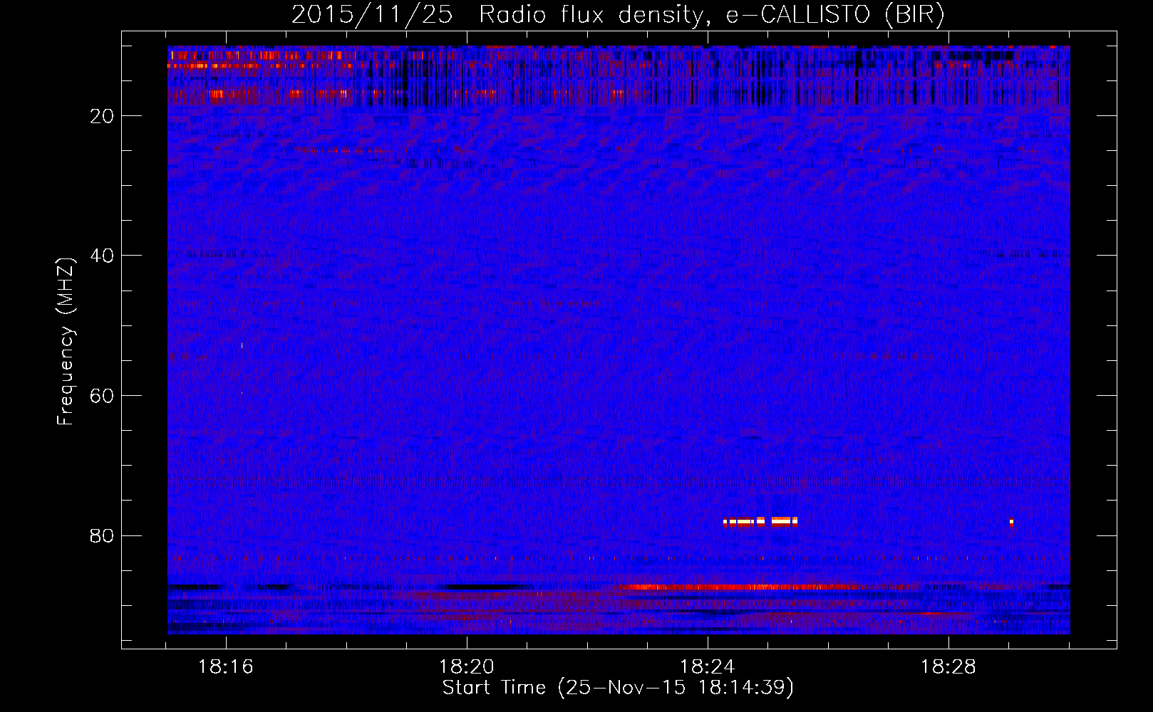
Task: Click the plot title '2015/11/25 Radio flux density, e-CALLISTO (BIR)'
Action: click(x=618, y=15)
